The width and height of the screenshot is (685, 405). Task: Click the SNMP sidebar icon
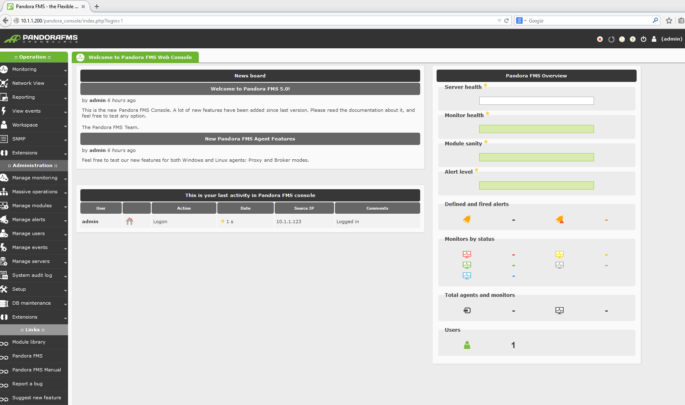4,139
